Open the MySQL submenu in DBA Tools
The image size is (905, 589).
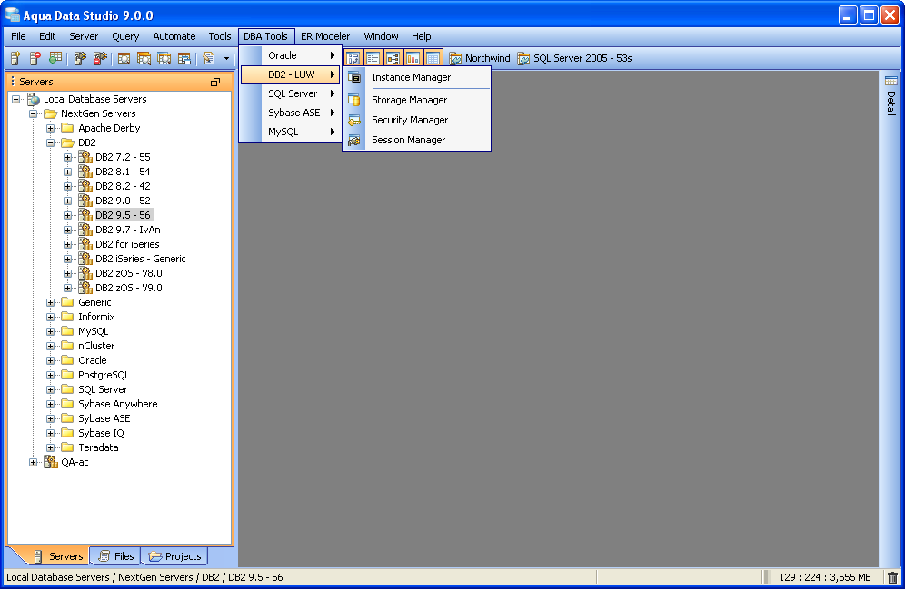click(x=291, y=132)
